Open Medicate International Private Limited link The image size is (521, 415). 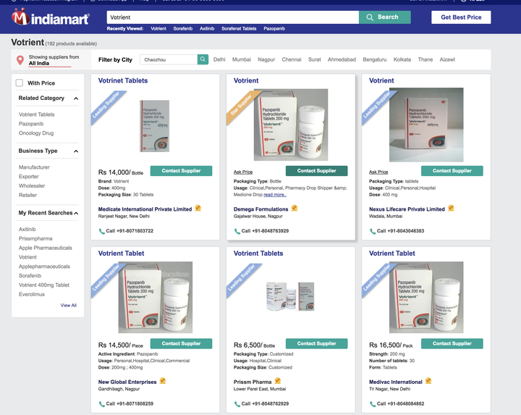145,209
